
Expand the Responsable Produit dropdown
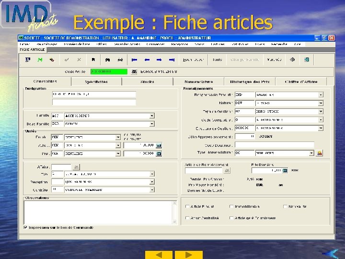[321, 94]
